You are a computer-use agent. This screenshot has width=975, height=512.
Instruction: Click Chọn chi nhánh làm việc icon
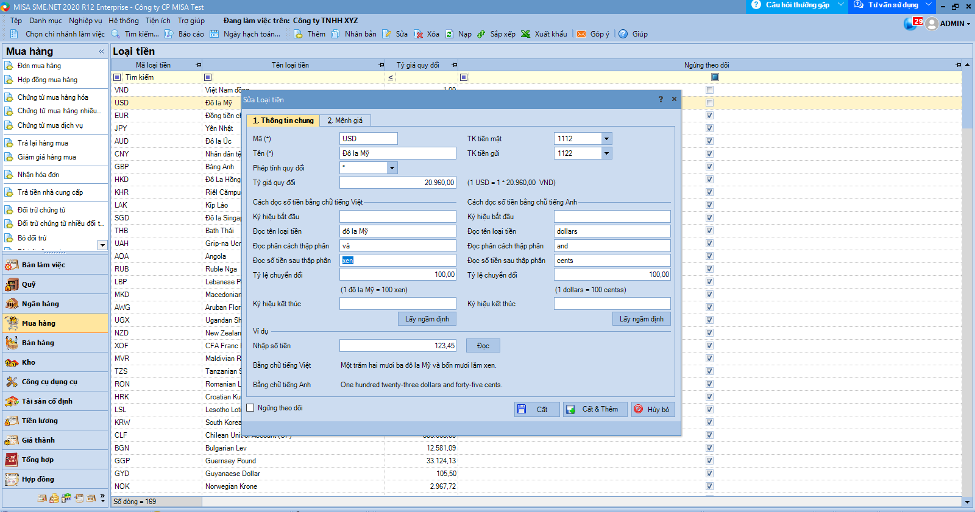coord(15,34)
